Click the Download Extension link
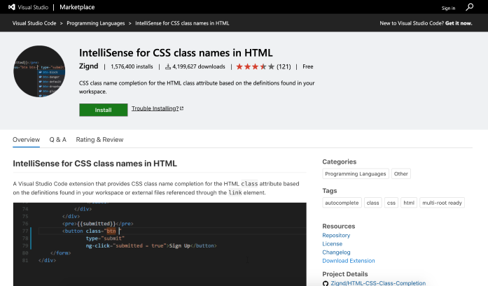 349,261
